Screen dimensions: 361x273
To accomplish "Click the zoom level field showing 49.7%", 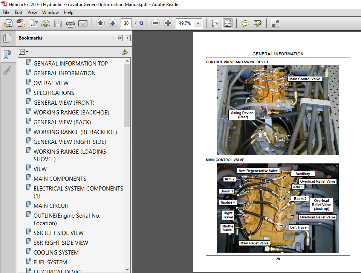I will click(x=185, y=23).
